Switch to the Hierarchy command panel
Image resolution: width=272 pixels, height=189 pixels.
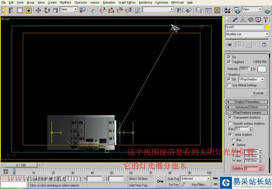click(x=243, y=20)
